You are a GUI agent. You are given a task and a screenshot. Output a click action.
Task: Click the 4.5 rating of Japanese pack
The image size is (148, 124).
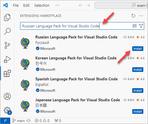click(140, 100)
